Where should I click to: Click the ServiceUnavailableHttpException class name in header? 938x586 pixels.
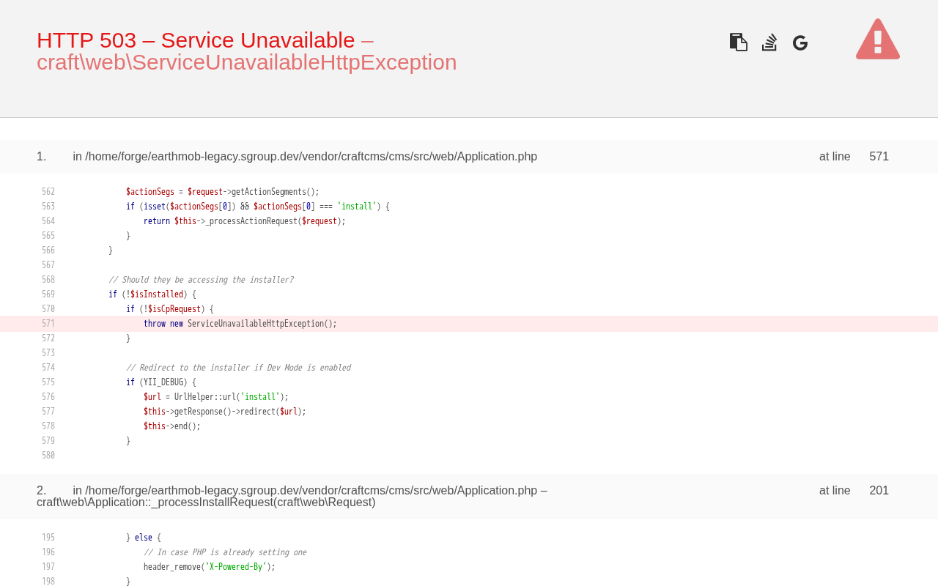coord(246,62)
